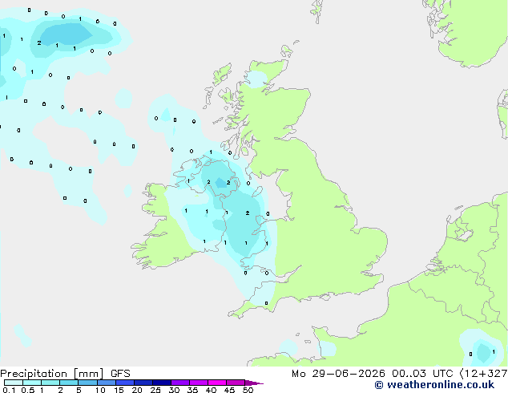Image resolution: width=508 pixels, height=393 pixels.
Task: Pick the 40–45 mm magenta legend swatch
Action: [217, 383]
